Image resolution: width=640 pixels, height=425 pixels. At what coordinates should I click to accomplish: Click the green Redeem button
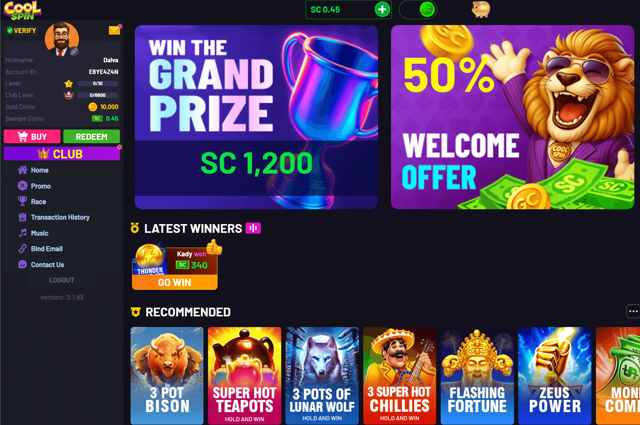91,137
